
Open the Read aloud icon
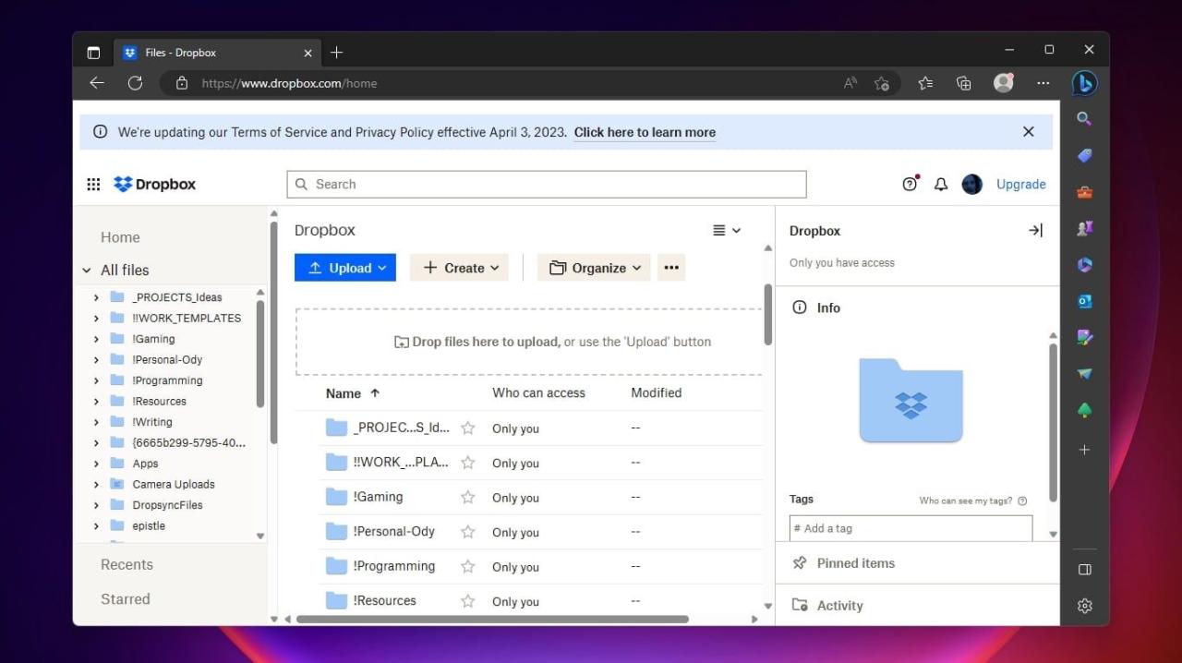850,83
